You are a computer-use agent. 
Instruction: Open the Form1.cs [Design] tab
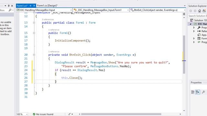click(47, 6)
